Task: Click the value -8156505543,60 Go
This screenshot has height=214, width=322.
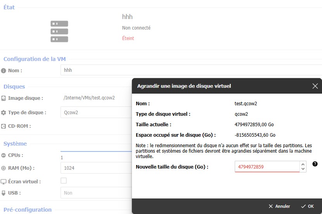Action: pos(255,135)
